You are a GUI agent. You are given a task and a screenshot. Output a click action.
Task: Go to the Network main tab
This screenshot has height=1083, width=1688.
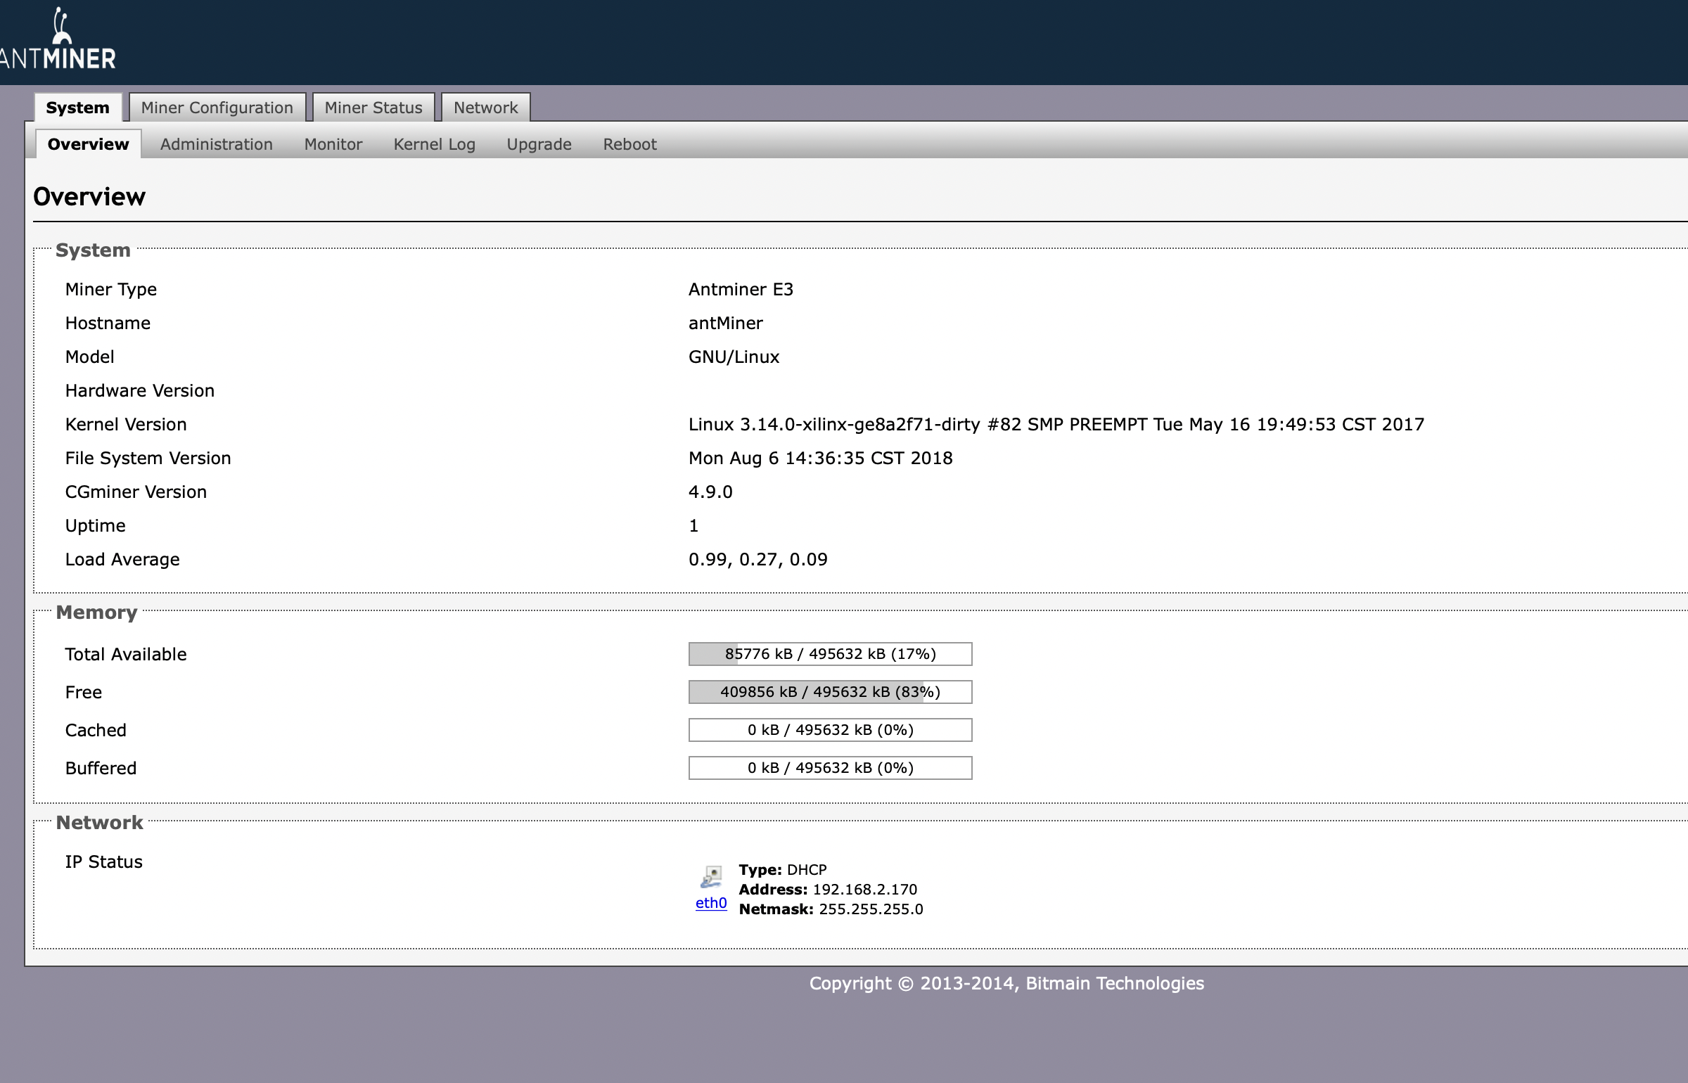(x=486, y=108)
